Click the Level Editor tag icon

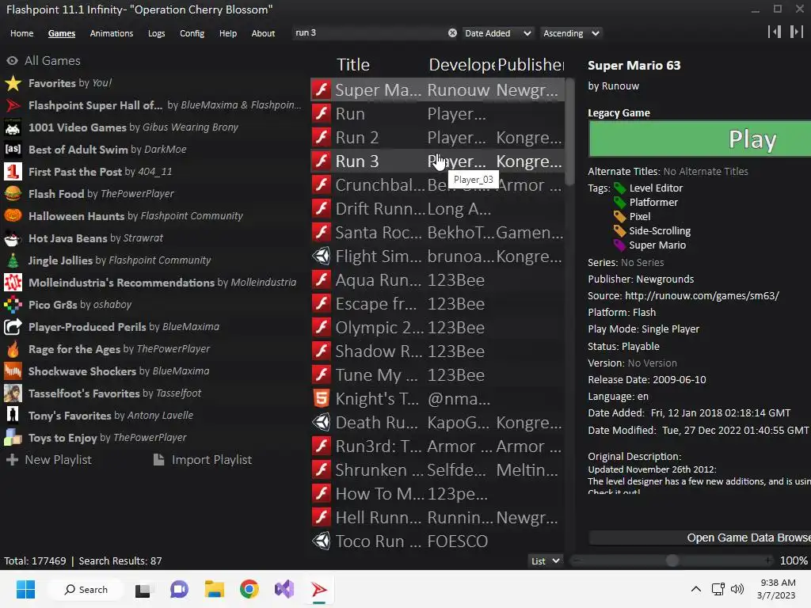619,188
